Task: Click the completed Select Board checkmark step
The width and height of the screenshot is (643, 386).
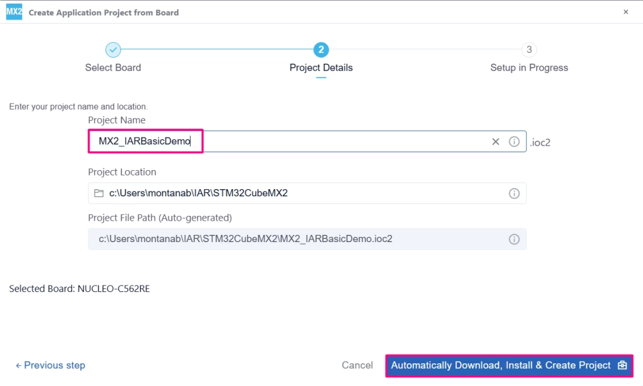Action: coord(113,50)
